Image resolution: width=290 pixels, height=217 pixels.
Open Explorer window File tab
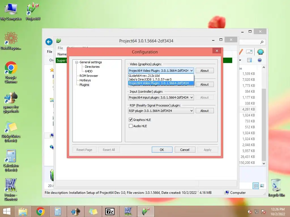point(49,52)
